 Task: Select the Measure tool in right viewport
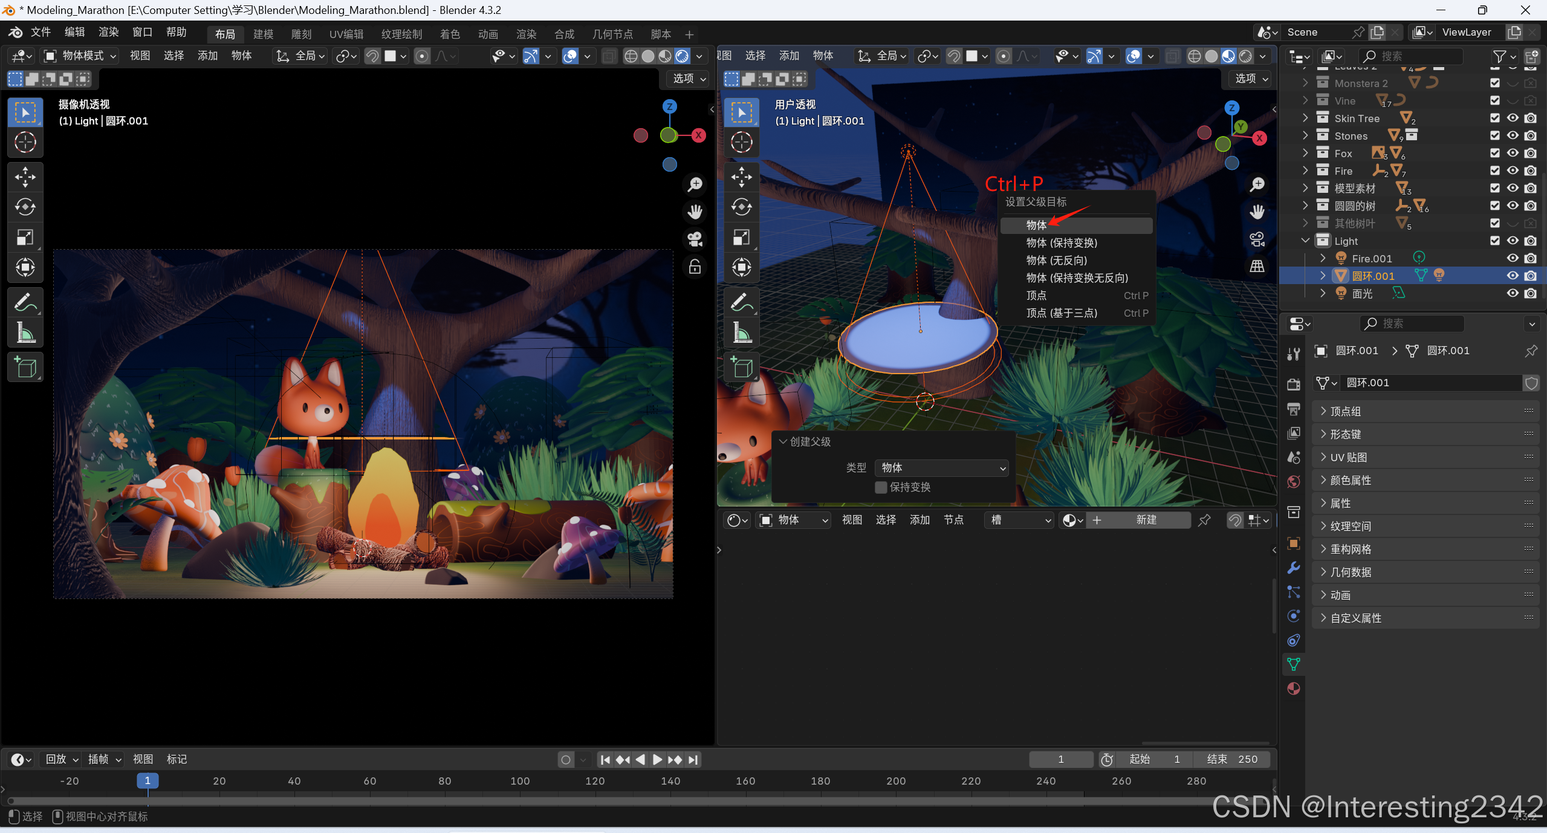point(742,332)
